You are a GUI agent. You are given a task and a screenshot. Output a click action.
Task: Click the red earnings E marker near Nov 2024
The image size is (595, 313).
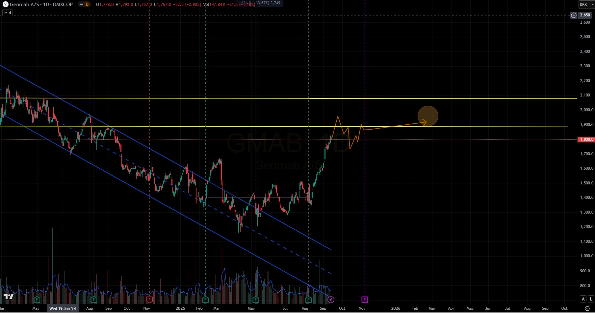click(x=149, y=300)
